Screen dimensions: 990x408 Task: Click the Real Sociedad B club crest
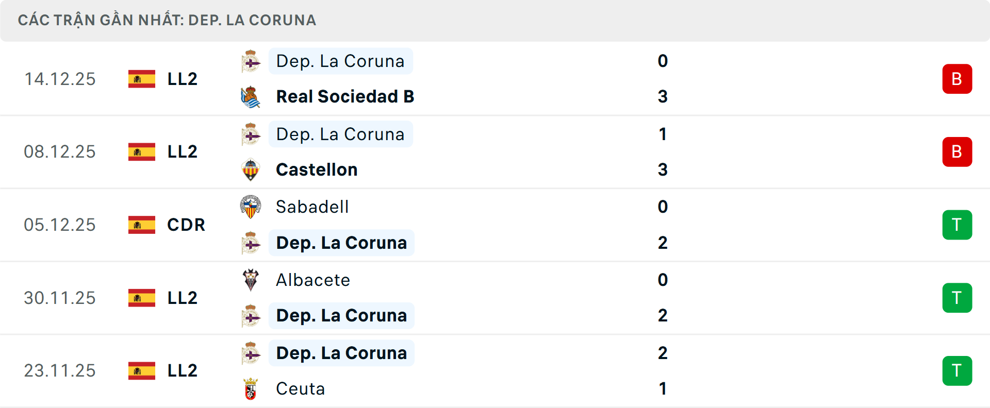251,97
